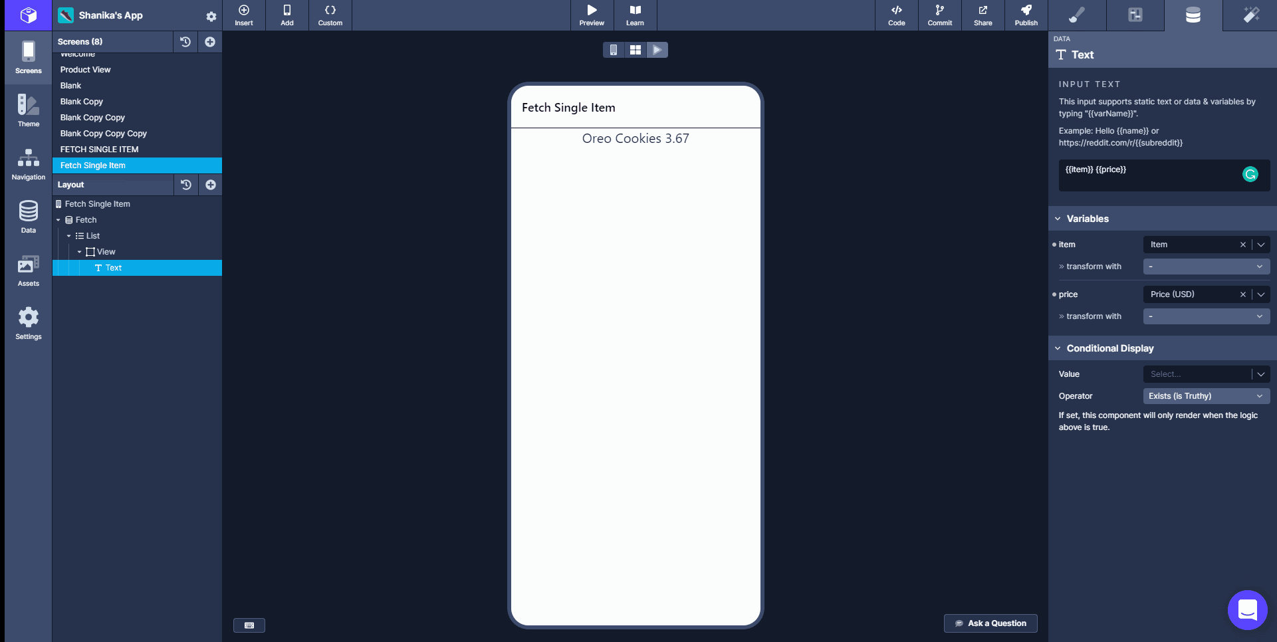Open the Settings panel
The height and width of the screenshot is (642, 1277).
[x=28, y=324]
